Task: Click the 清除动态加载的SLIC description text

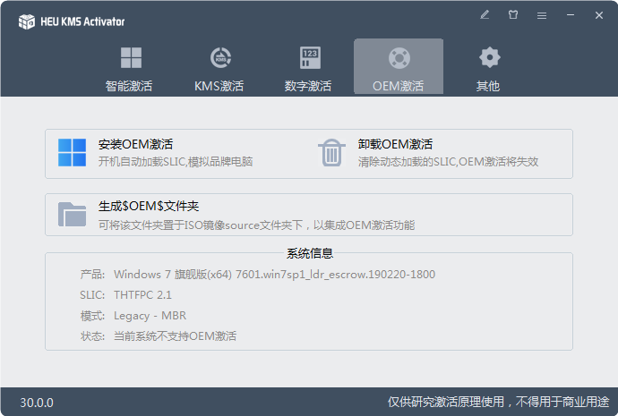Action: pyautogui.click(x=448, y=162)
